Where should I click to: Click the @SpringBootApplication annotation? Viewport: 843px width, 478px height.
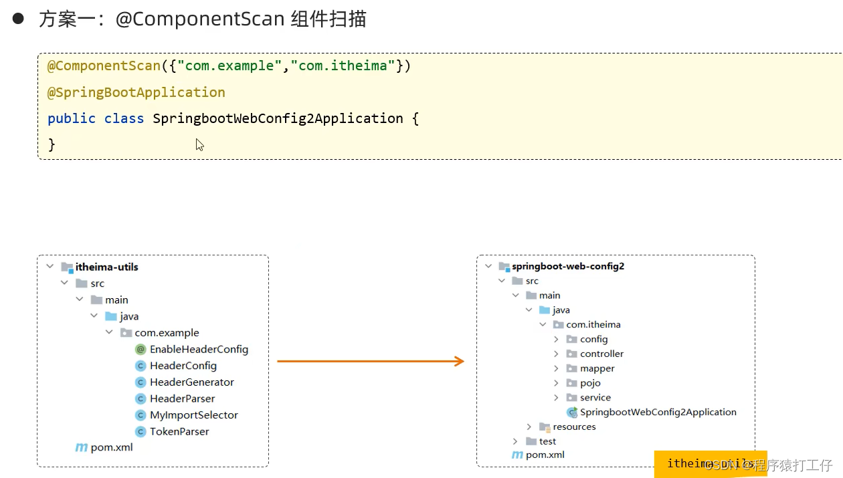click(x=136, y=92)
